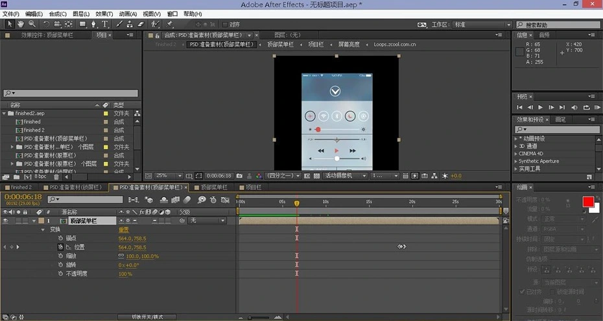Screen dimensions: 603x321
Task: Click the 切换开关/模式 button
Action: pyautogui.click(x=147, y=317)
